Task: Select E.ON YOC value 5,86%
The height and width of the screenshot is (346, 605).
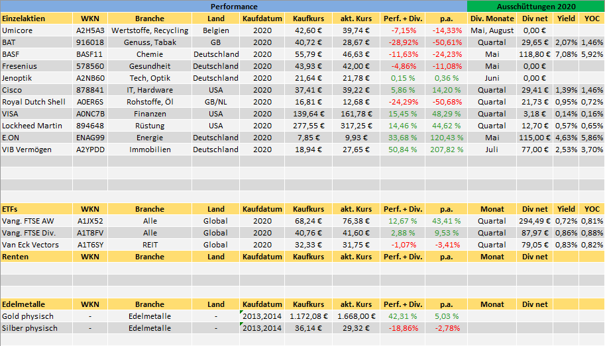Action: (592, 138)
